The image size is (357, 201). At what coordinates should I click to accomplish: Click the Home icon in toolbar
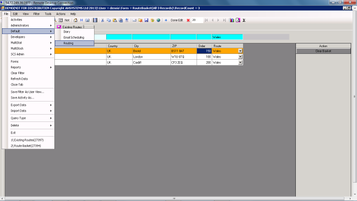75,20
